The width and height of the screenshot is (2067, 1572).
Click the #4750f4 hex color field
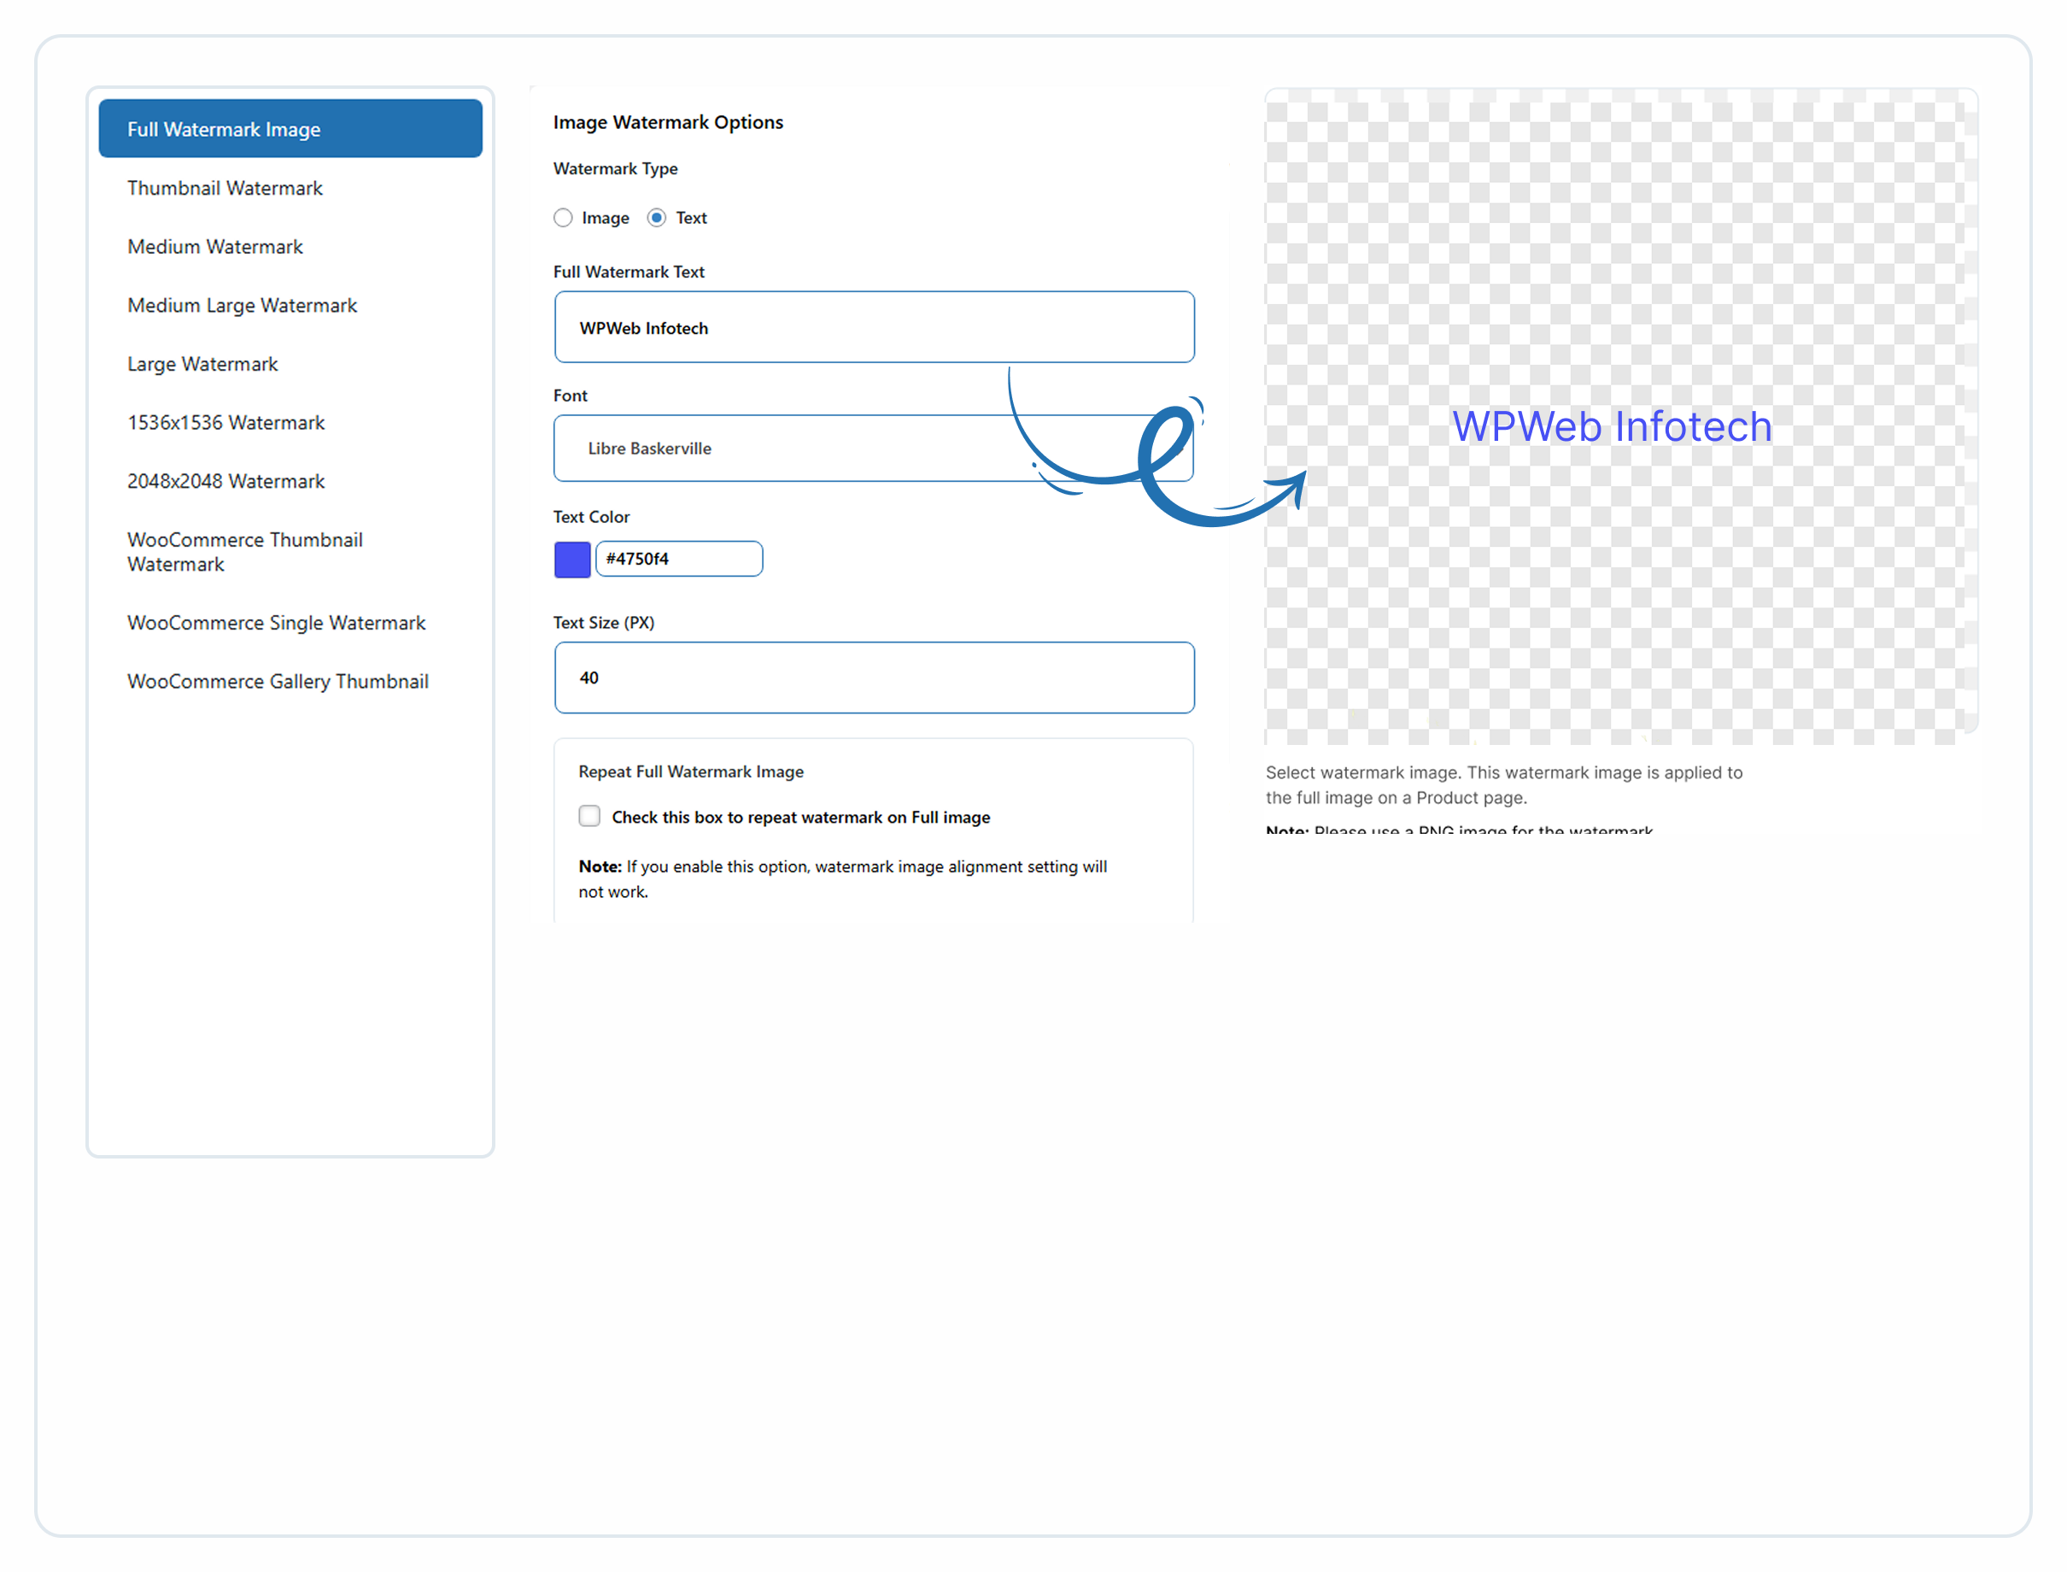click(678, 560)
